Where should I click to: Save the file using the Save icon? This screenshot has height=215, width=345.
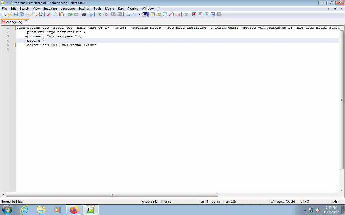point(16,14)
